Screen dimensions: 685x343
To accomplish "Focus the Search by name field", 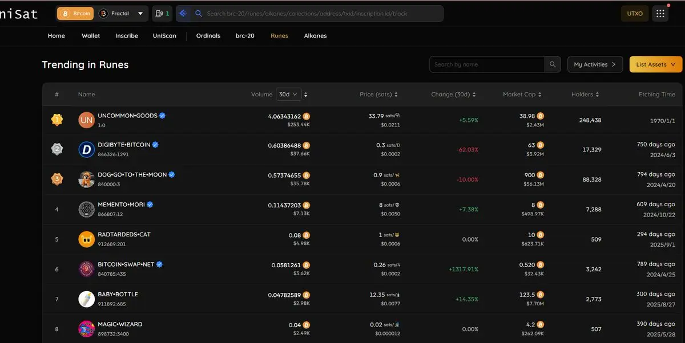I will (487, 64).
